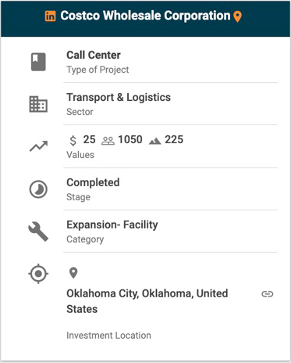Viewport: 291px width, 363px height.
Task: Click the orange map pin in header
Action: click(x=237, y=16)
